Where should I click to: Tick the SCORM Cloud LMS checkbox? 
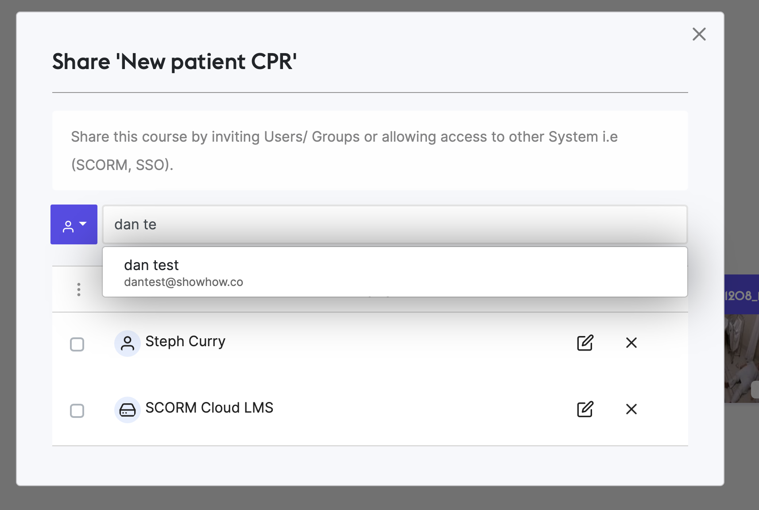[77, 410]
